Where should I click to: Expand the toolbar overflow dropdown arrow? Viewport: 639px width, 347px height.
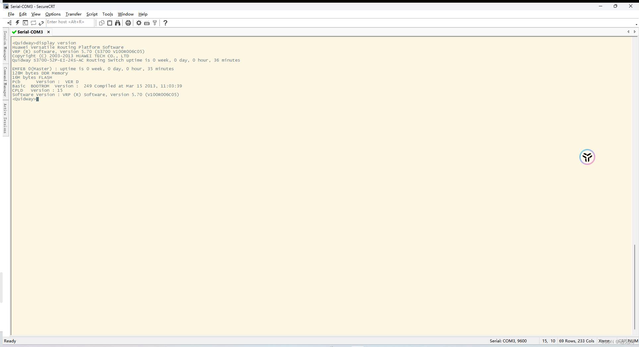coord(636,25)
